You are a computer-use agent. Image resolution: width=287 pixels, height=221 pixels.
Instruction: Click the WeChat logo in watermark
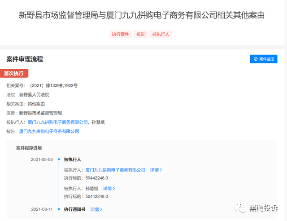(240, 208)
